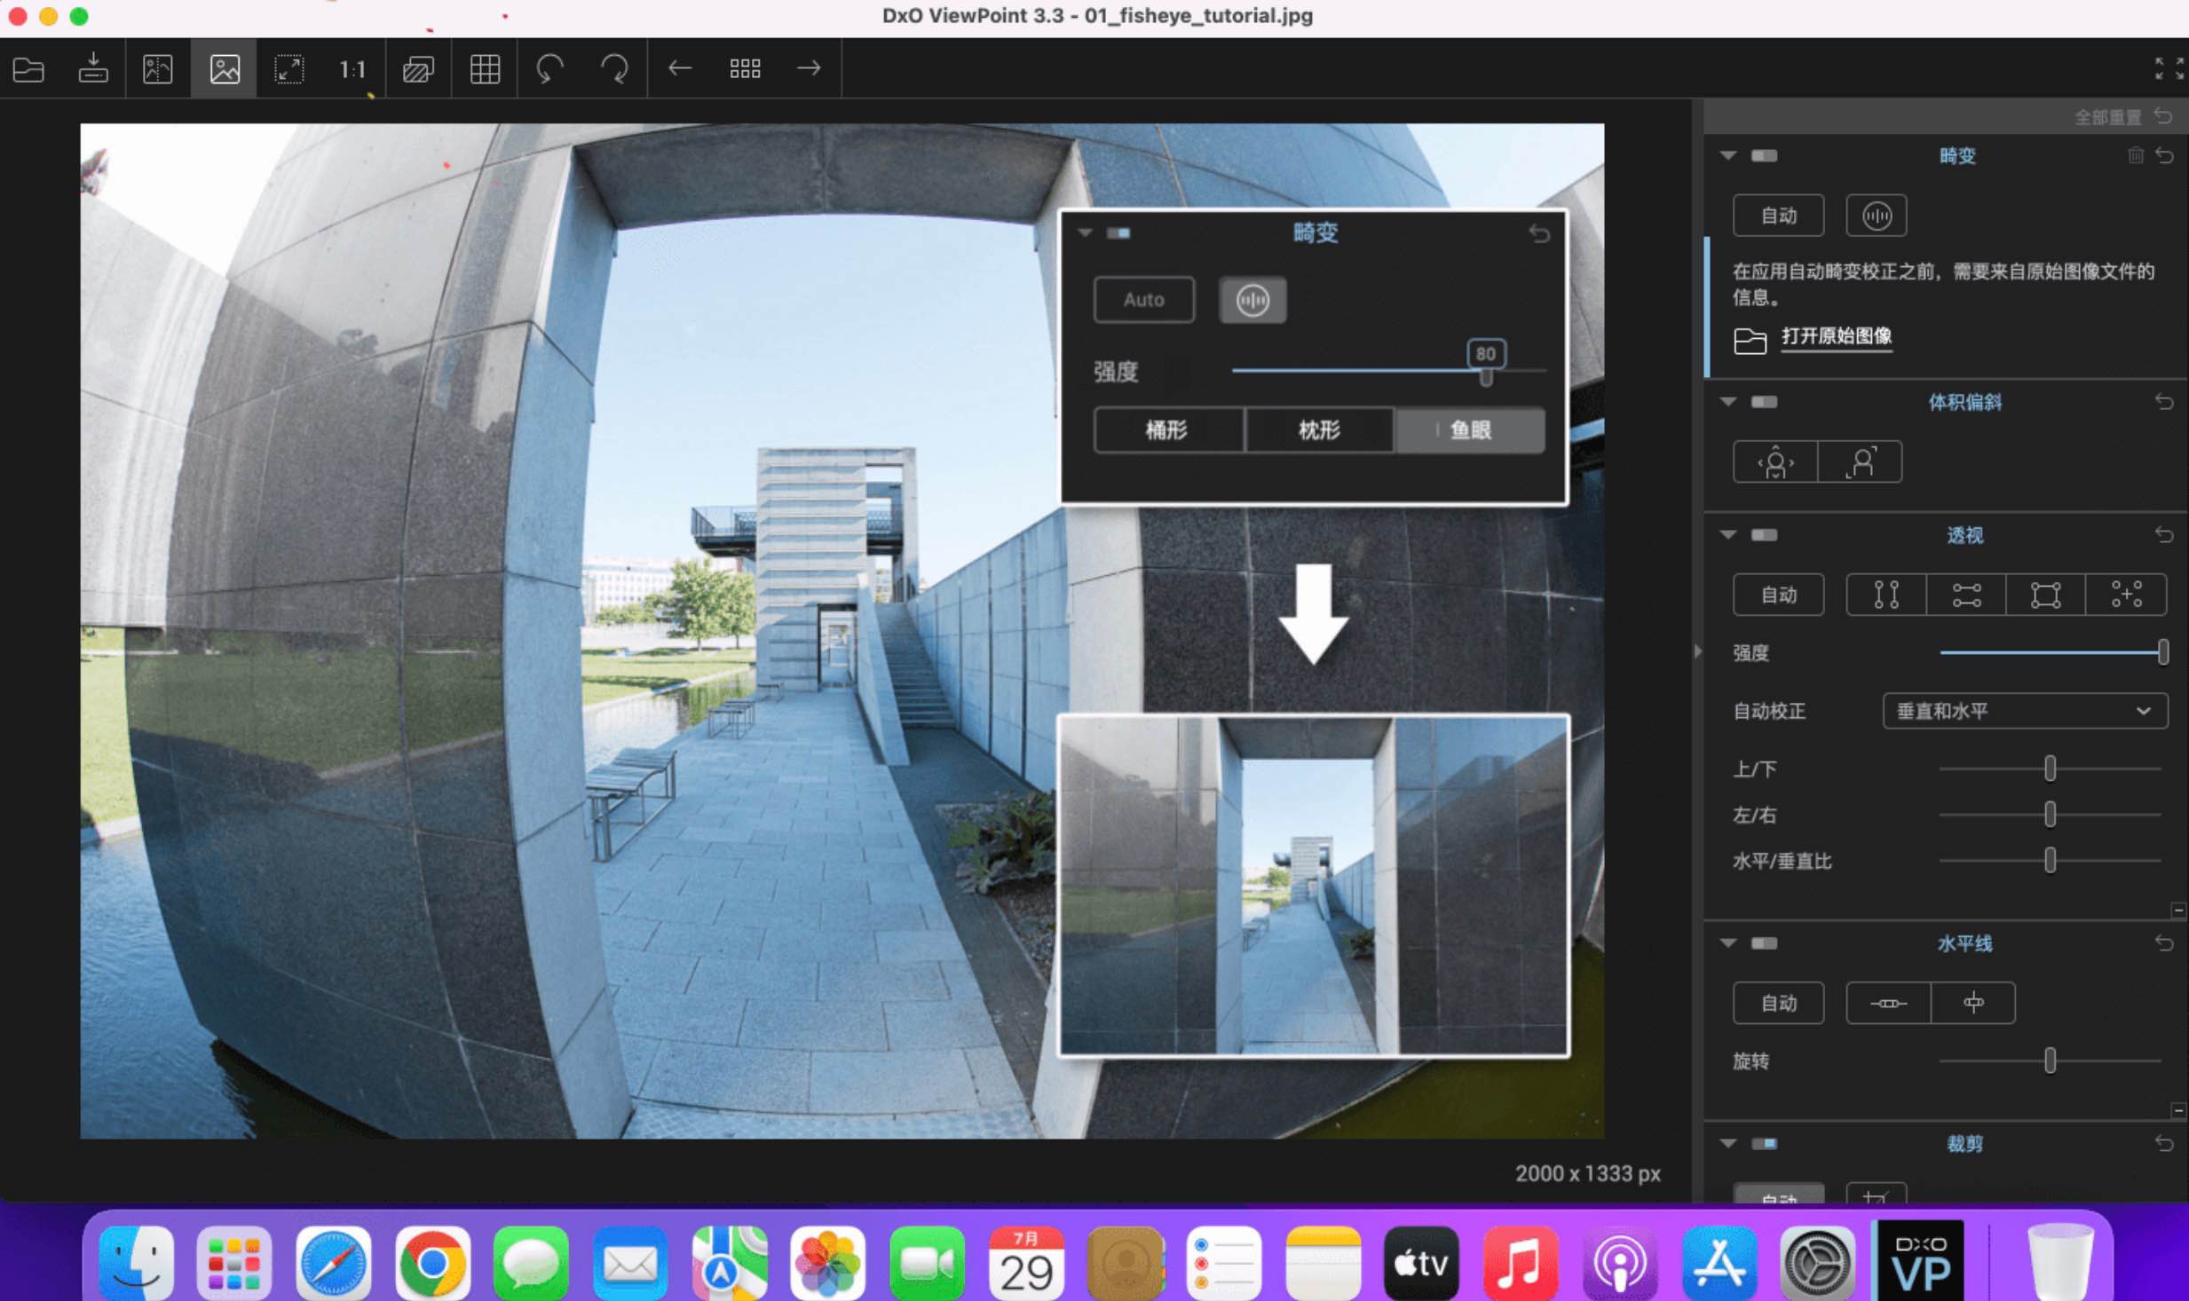
Task: Collapse the 裁剪 panel disclosure triangle
Action: click(x=1727, y=1143)
